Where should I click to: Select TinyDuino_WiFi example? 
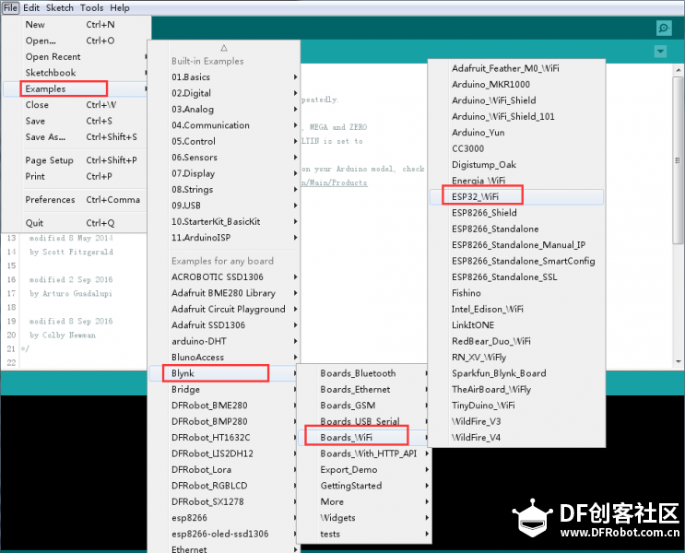(516, 406)
